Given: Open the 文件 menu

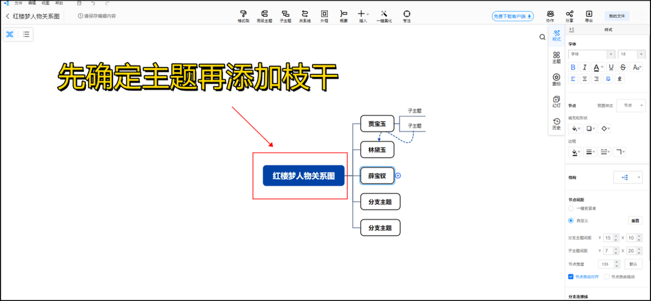Looking at the screenshot, I should coord(18,3).
